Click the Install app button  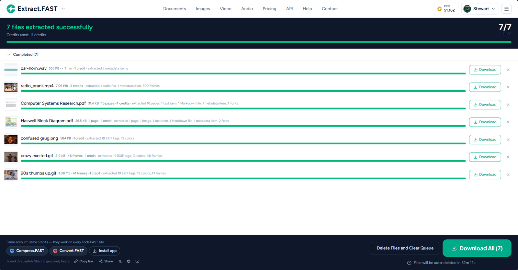(x=105, y=251)
